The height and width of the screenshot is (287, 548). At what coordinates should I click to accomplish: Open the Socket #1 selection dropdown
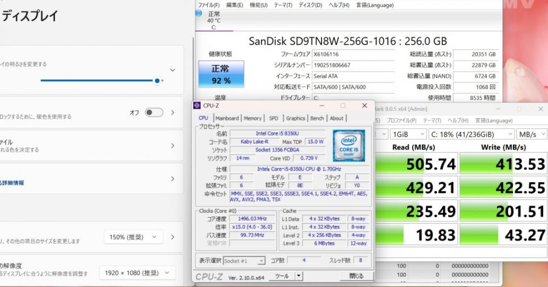click(x=244, y=261)
